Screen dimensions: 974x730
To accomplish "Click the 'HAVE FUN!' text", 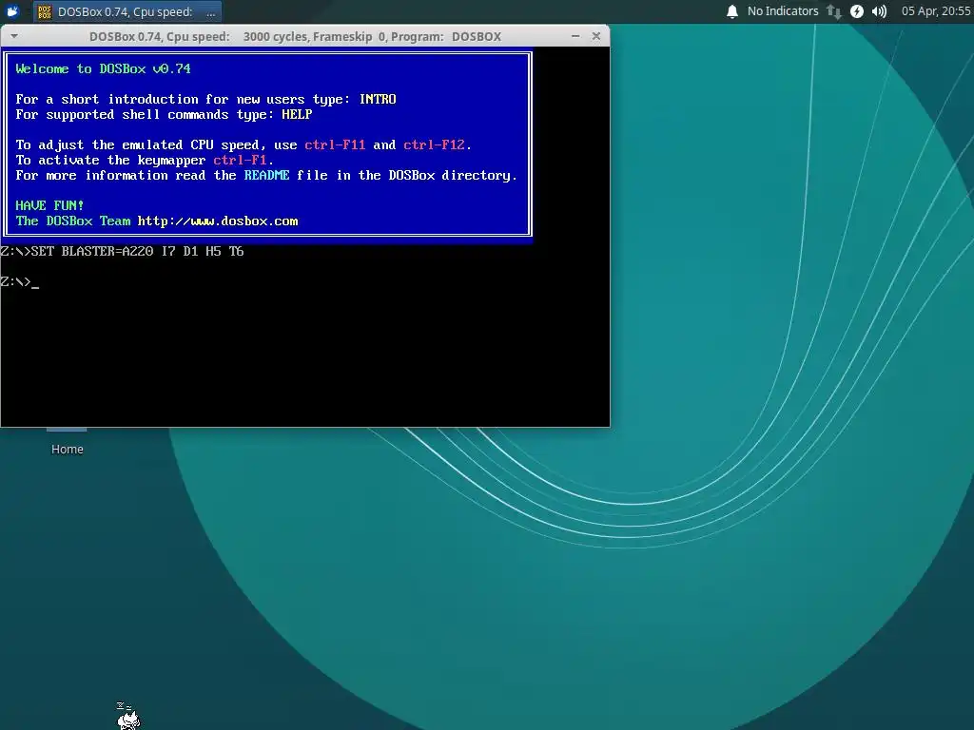I will pyautogui.click(x=49, y=206).
